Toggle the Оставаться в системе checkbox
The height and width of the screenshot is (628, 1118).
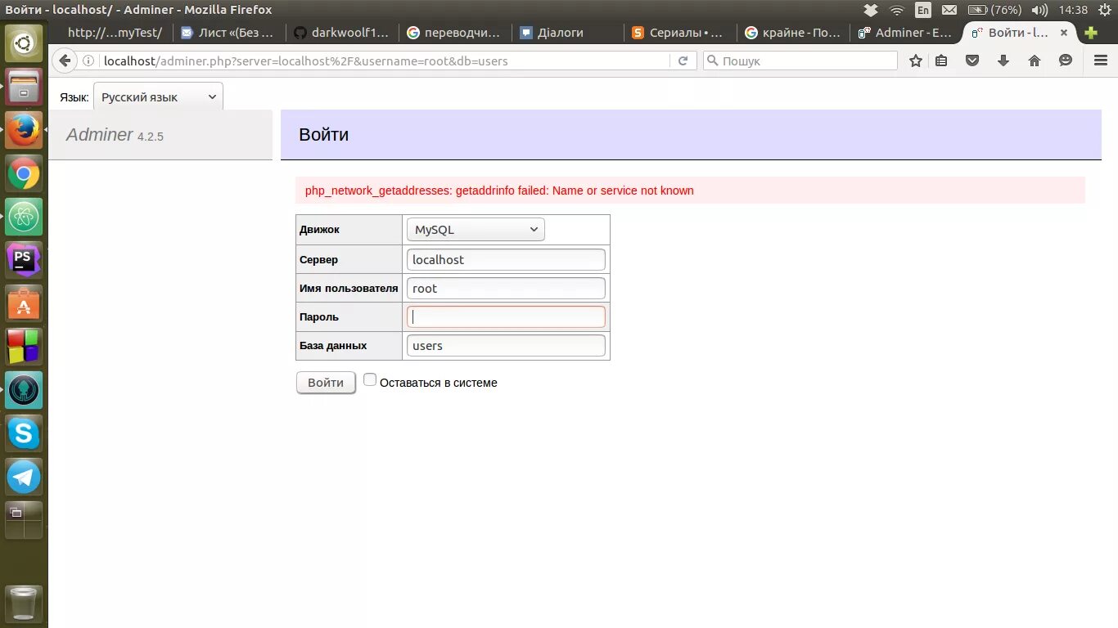tap(370, 380)
